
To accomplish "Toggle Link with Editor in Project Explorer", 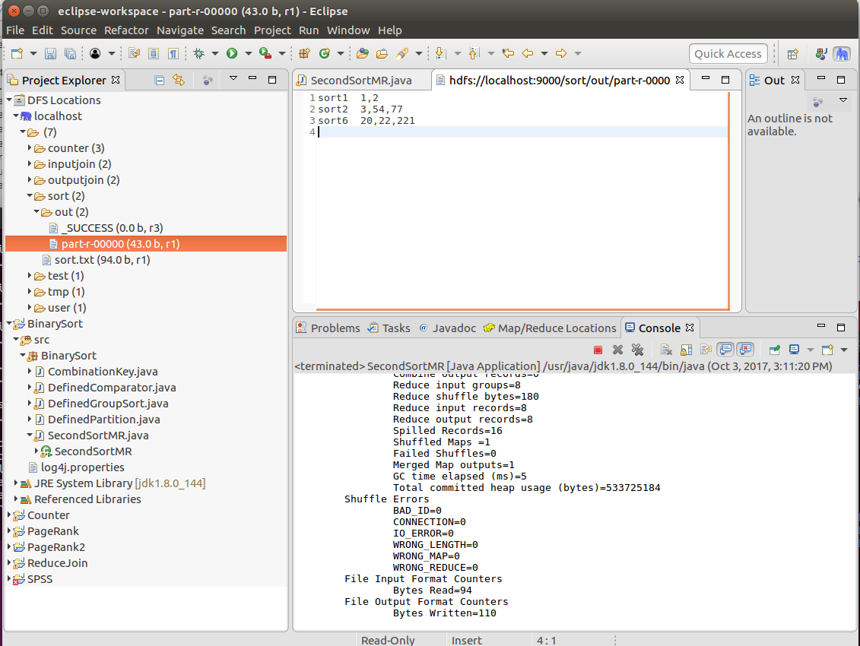I will (179, 80).
